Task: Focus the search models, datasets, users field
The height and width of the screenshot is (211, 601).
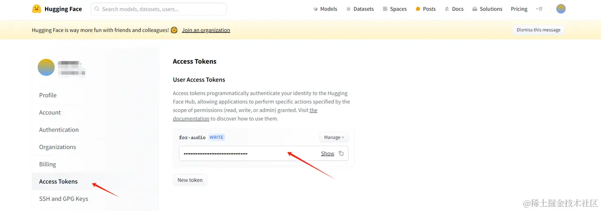Action: point(158,9)
